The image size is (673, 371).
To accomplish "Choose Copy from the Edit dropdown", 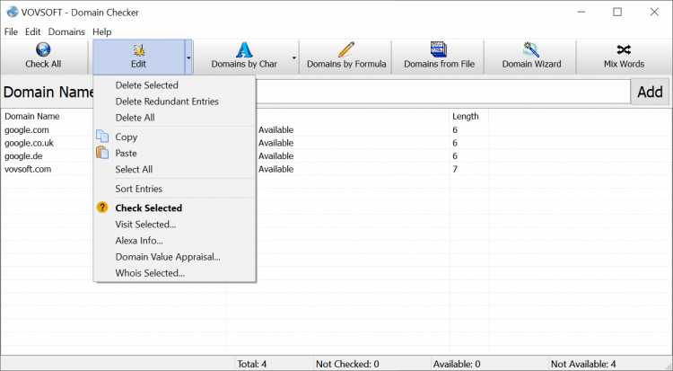I will click(x=127, y=137).
